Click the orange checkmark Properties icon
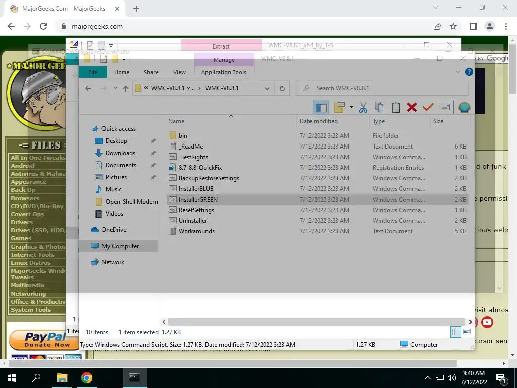The image size is (517, 388). click(428, 107)
